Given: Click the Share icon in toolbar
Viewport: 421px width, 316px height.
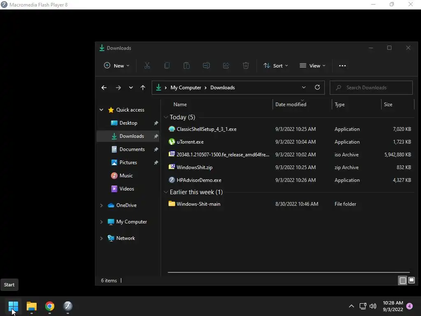Looking at the screenshot, I should 226,65.
